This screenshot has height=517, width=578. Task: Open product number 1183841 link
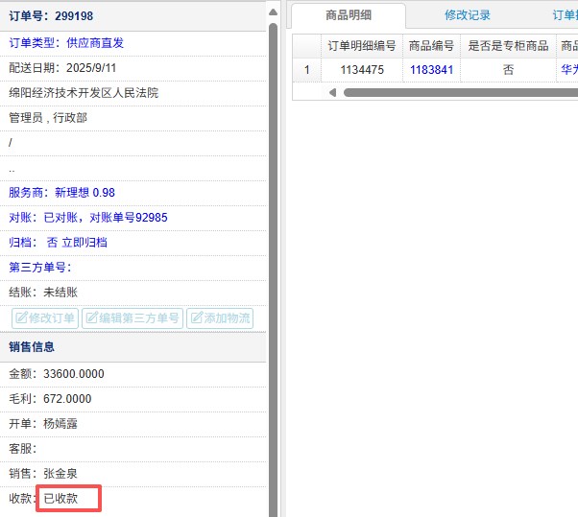(x=431, y=69)
